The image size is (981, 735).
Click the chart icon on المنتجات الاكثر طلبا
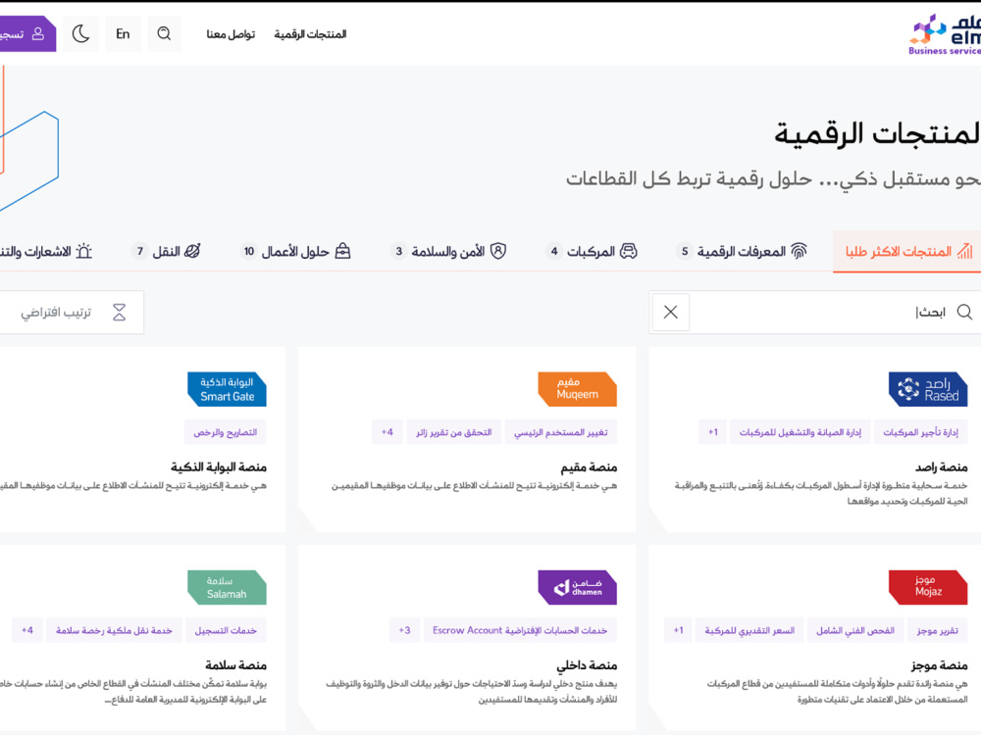[x=965, y=251]
